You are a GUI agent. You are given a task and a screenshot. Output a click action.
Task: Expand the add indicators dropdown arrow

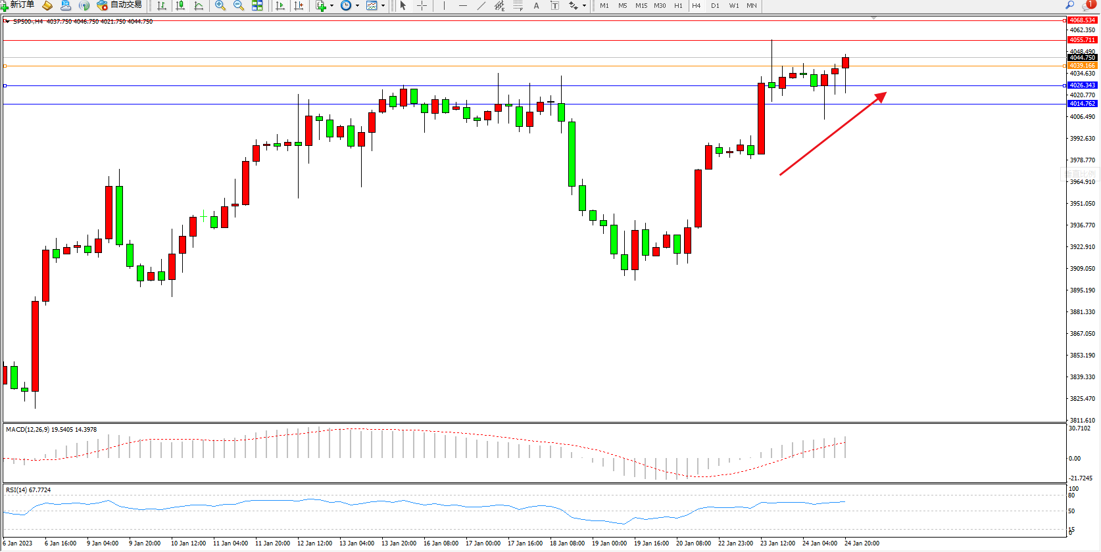[331, 5]
